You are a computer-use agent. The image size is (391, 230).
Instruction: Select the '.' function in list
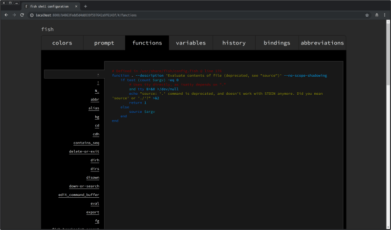[74, 74]
